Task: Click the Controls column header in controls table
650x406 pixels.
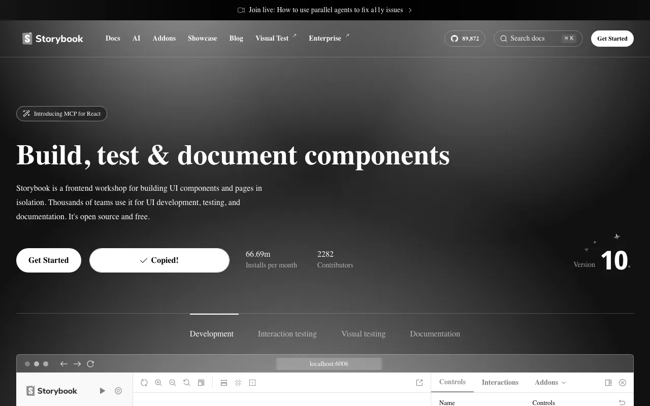Action: [544, 403]
